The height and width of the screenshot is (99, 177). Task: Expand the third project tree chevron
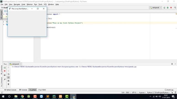pyautogui.click(x=4, y=22)
